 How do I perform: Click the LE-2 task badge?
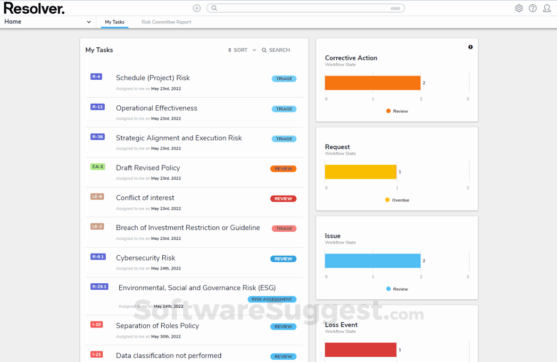pos(97,226)
